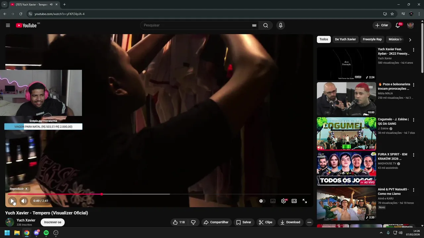424x238 pixels.
Task: Save the video with Salvar
Action: pos(243,222)
